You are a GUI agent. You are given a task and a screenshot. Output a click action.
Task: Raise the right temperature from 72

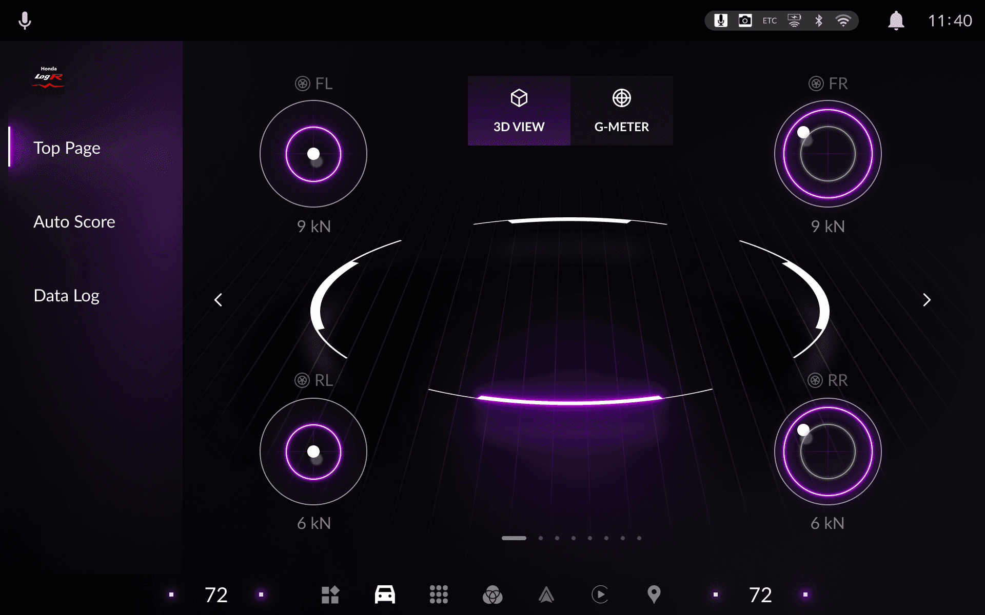[x=805, y=594]
